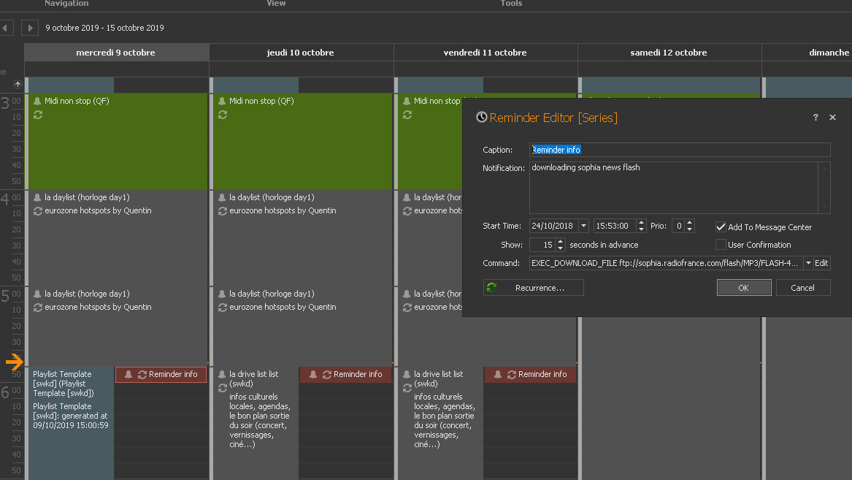Click bell icon on Wednesday 5:00 la daylist
The width and height of the screenshot is (852, 480).
[37, 294]
